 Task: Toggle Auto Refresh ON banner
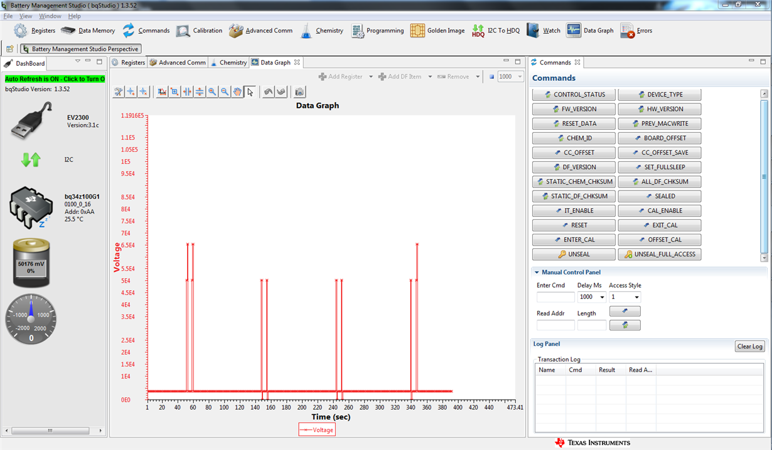55,79
